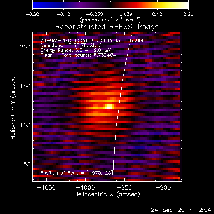Click the 'Heliocentric Y (arcsec)' axis label
The image size is (214, 214).
click(x=13, y=107)
